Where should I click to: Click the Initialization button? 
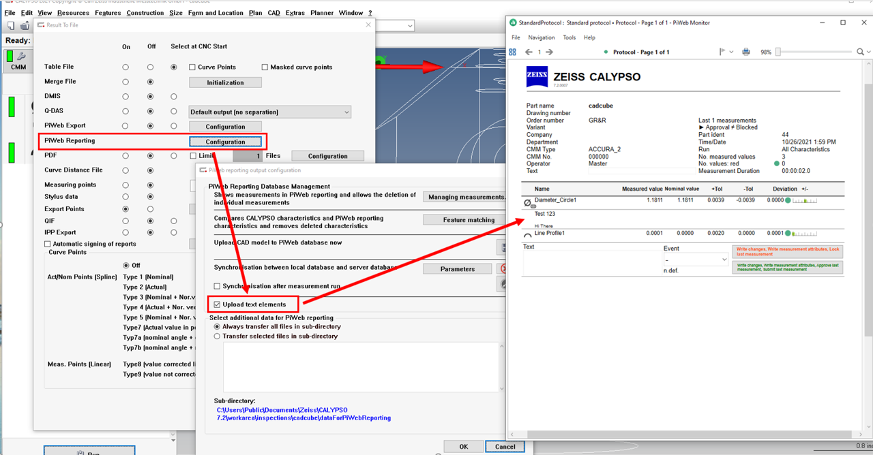tap(225, 82)
